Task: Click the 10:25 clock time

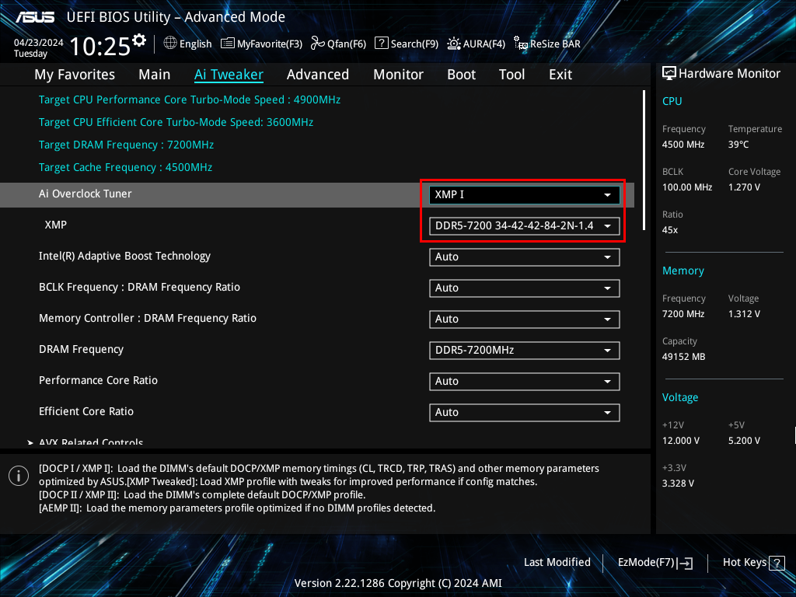Action: (100, 47)
